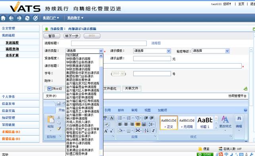Click the 流程标题 input field
The image size is (255, 156).
click(109, 43)
